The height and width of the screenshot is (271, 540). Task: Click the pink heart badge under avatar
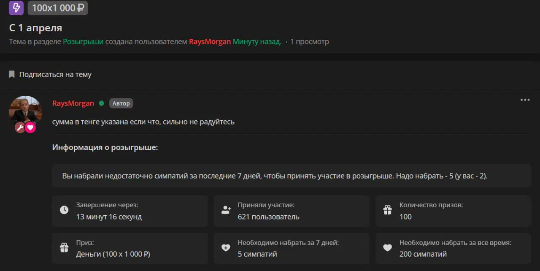pyautogui.click(x=30, y=127)
